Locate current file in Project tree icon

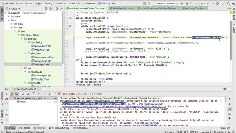point(46,8)
